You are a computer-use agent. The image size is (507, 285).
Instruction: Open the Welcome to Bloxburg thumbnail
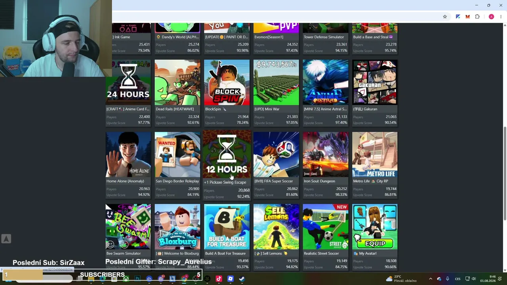coord(177,227)
